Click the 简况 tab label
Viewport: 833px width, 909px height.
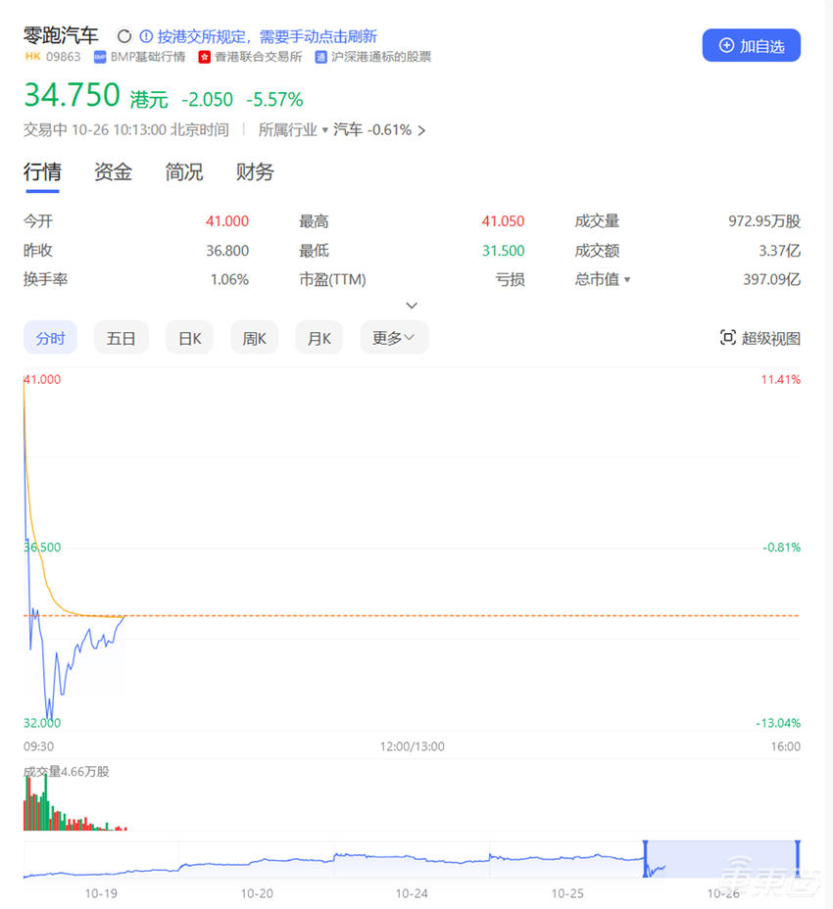[182, 172]
